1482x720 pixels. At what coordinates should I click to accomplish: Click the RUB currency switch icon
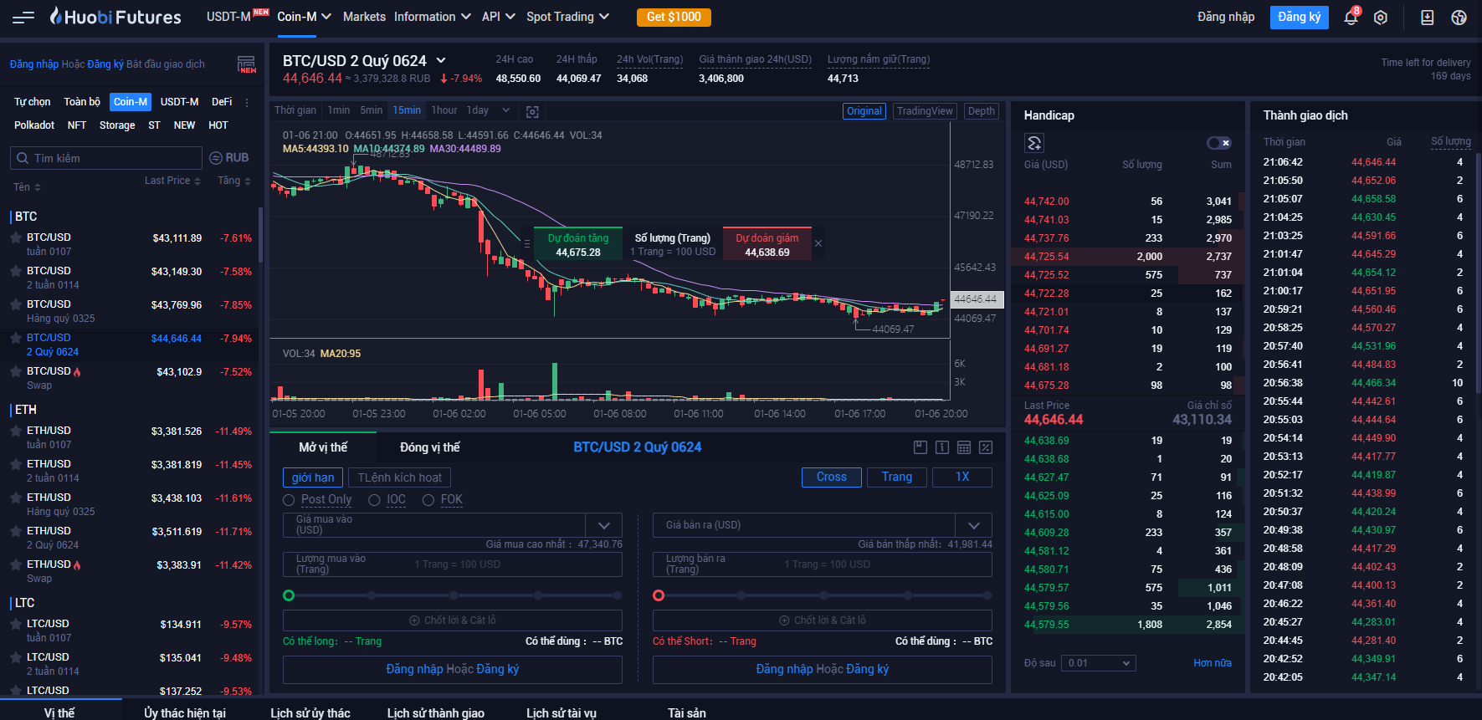click(x=215, y=158)
